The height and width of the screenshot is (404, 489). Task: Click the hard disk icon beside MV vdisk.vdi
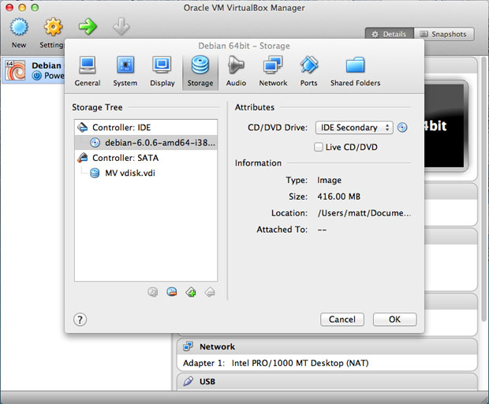(95, 173)
